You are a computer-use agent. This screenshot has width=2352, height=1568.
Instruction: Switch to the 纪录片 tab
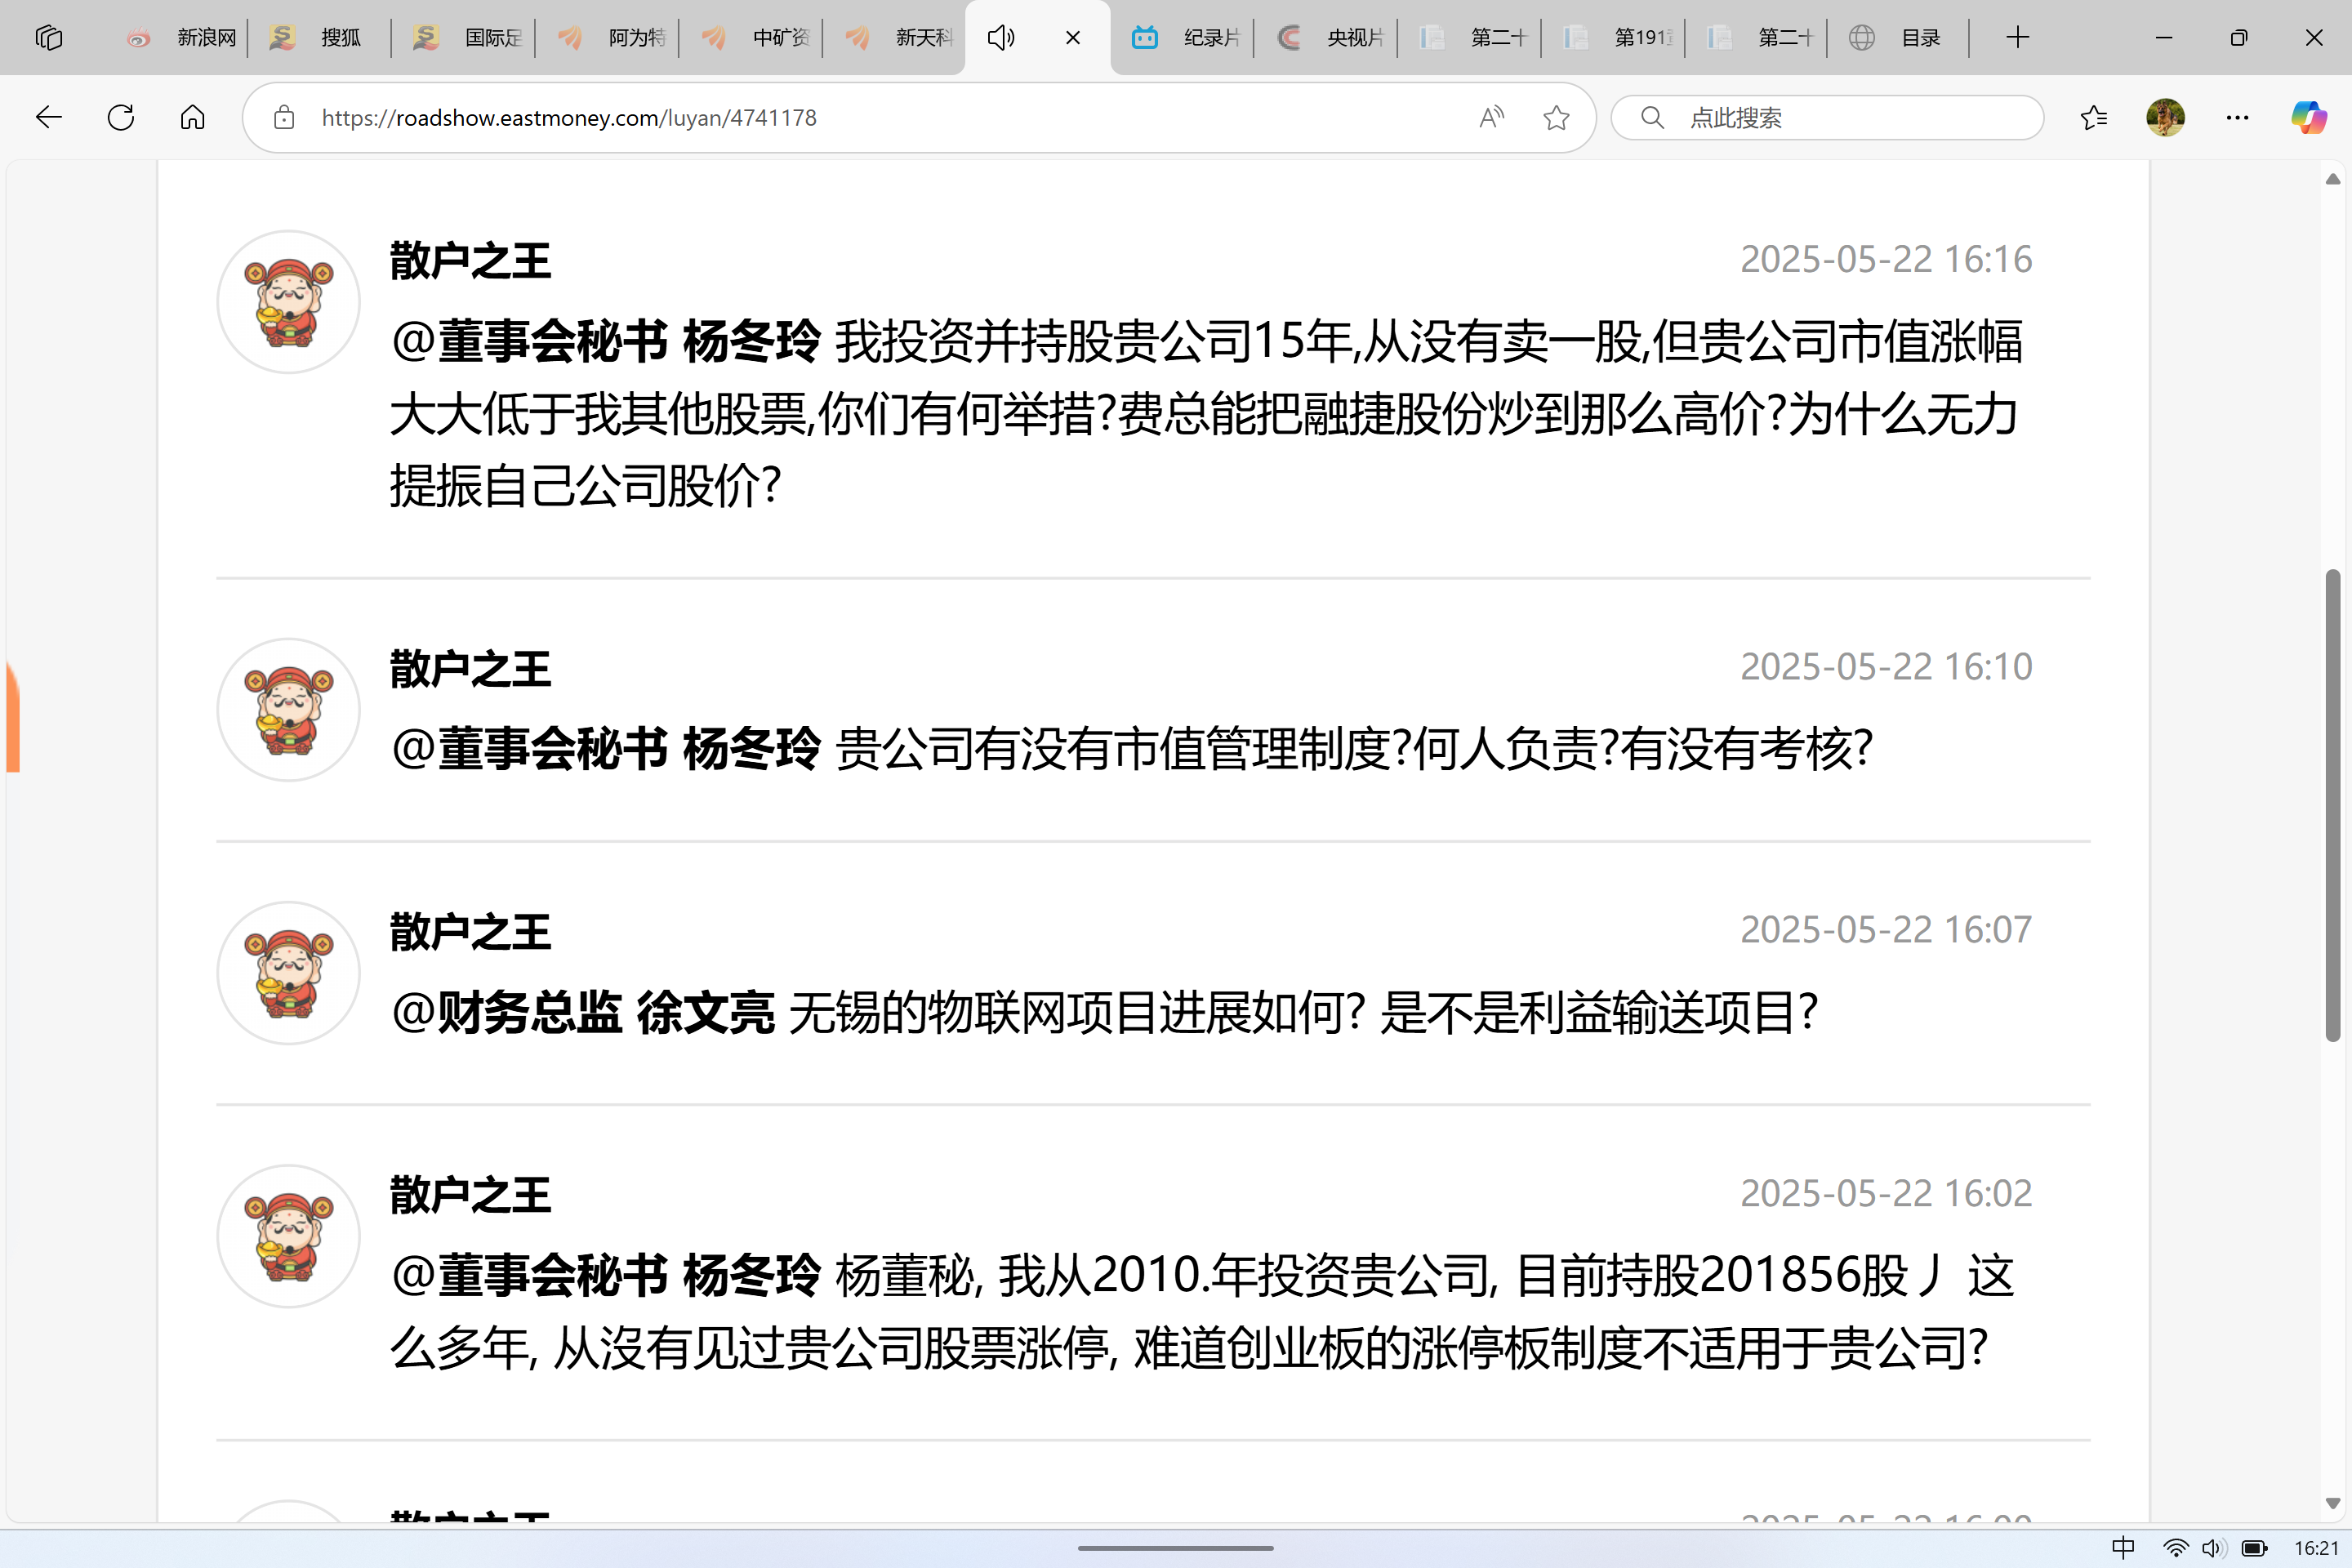(1184, 38)
